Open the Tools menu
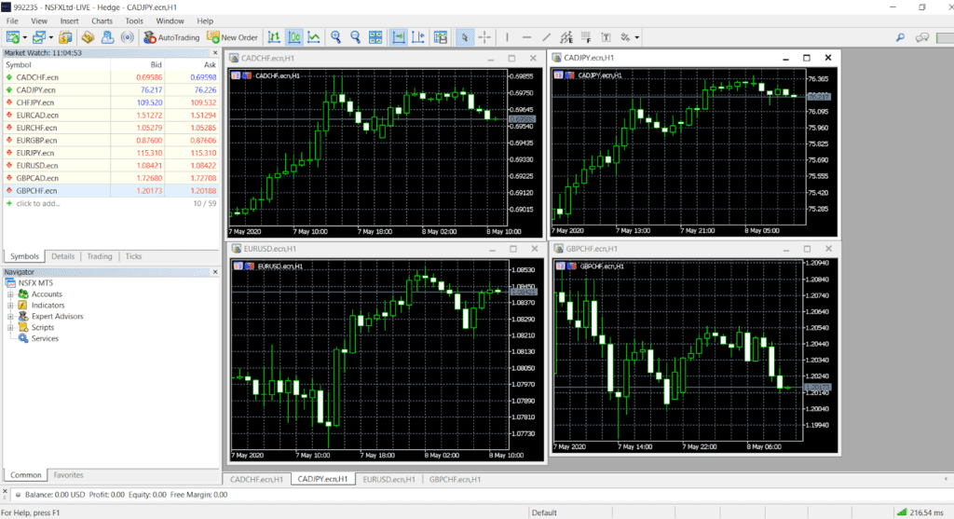This screenshot has height=519, width=954. click(x=134, y=20)
